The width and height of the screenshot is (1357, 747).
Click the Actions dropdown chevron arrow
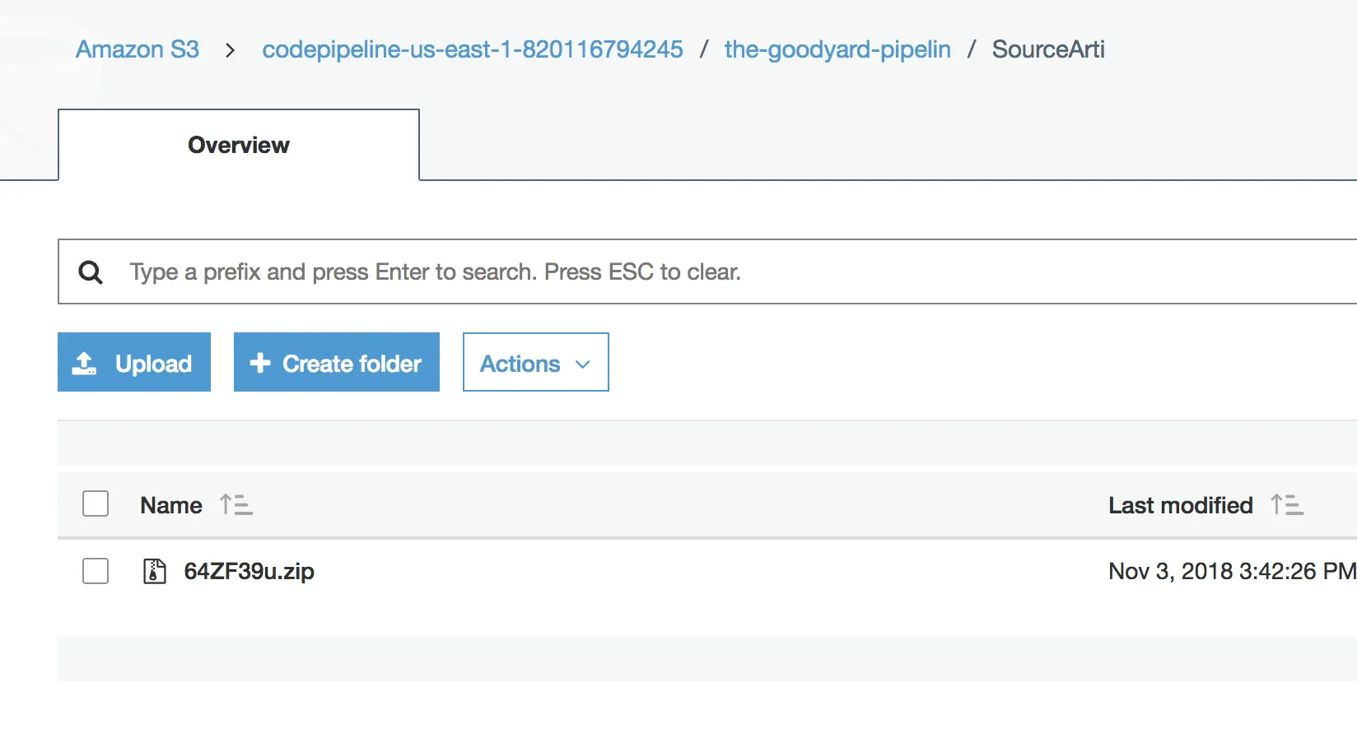(583, 364)
